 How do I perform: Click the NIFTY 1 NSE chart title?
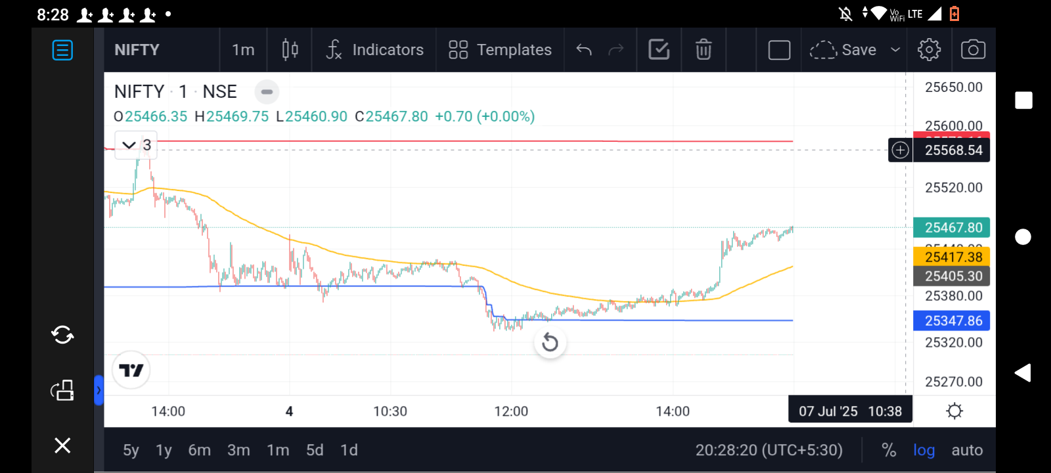pos(175,91)
